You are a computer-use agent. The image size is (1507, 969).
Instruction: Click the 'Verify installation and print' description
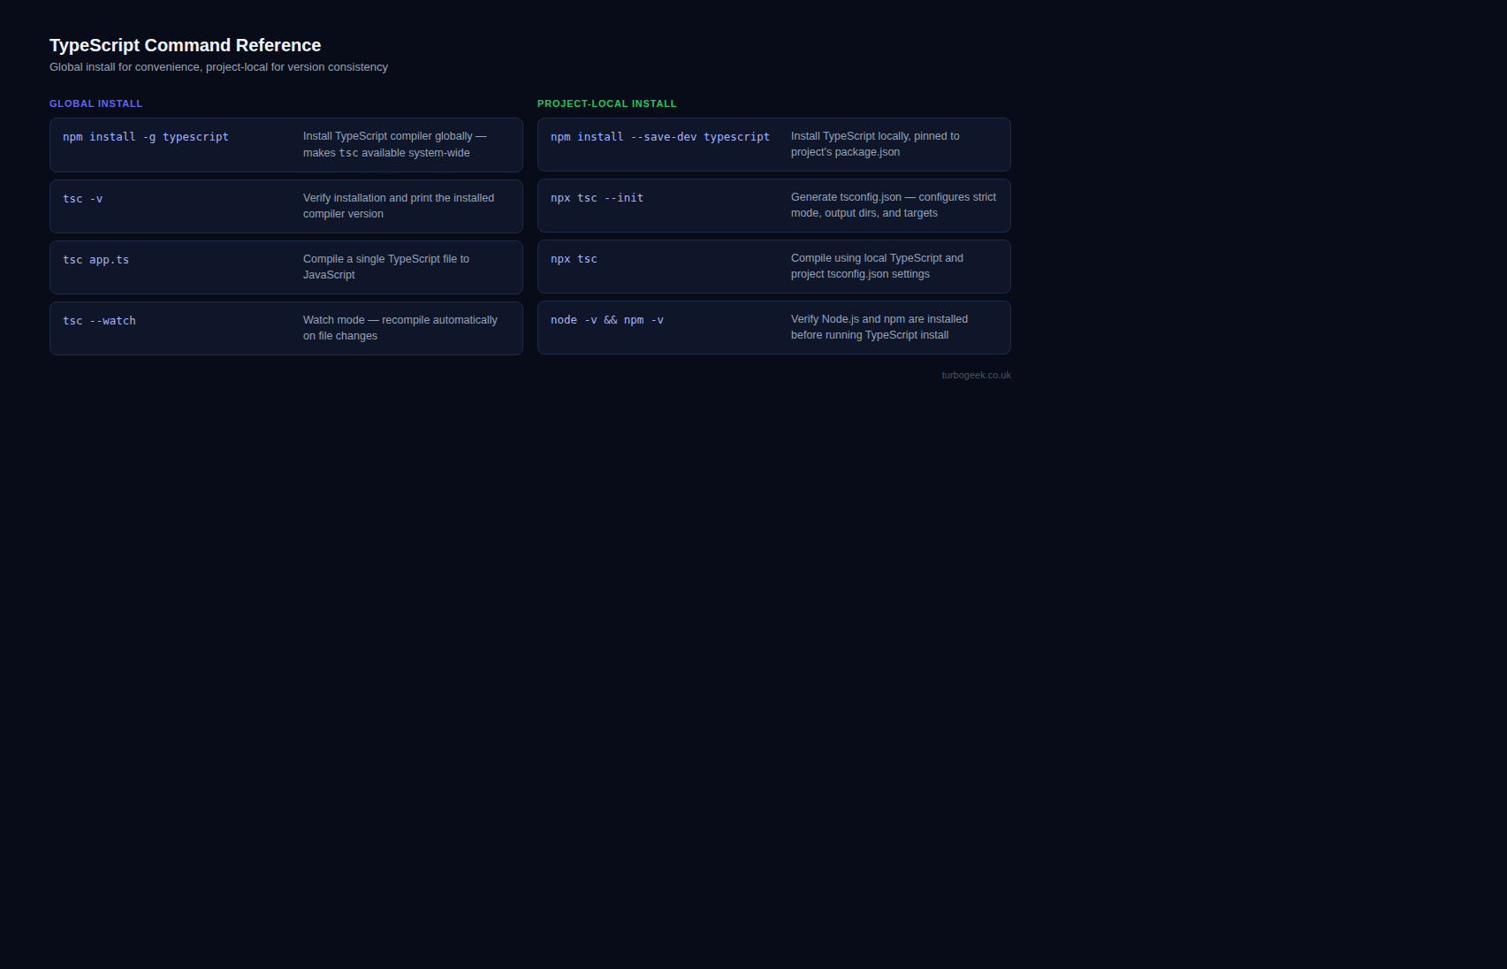click(x=398, y=206)
